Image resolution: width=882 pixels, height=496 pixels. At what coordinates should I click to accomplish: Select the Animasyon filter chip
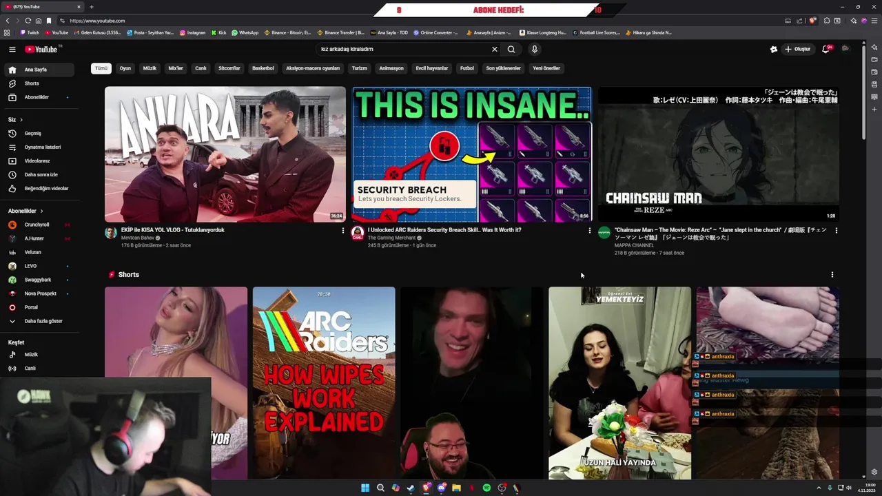(391, 68)
